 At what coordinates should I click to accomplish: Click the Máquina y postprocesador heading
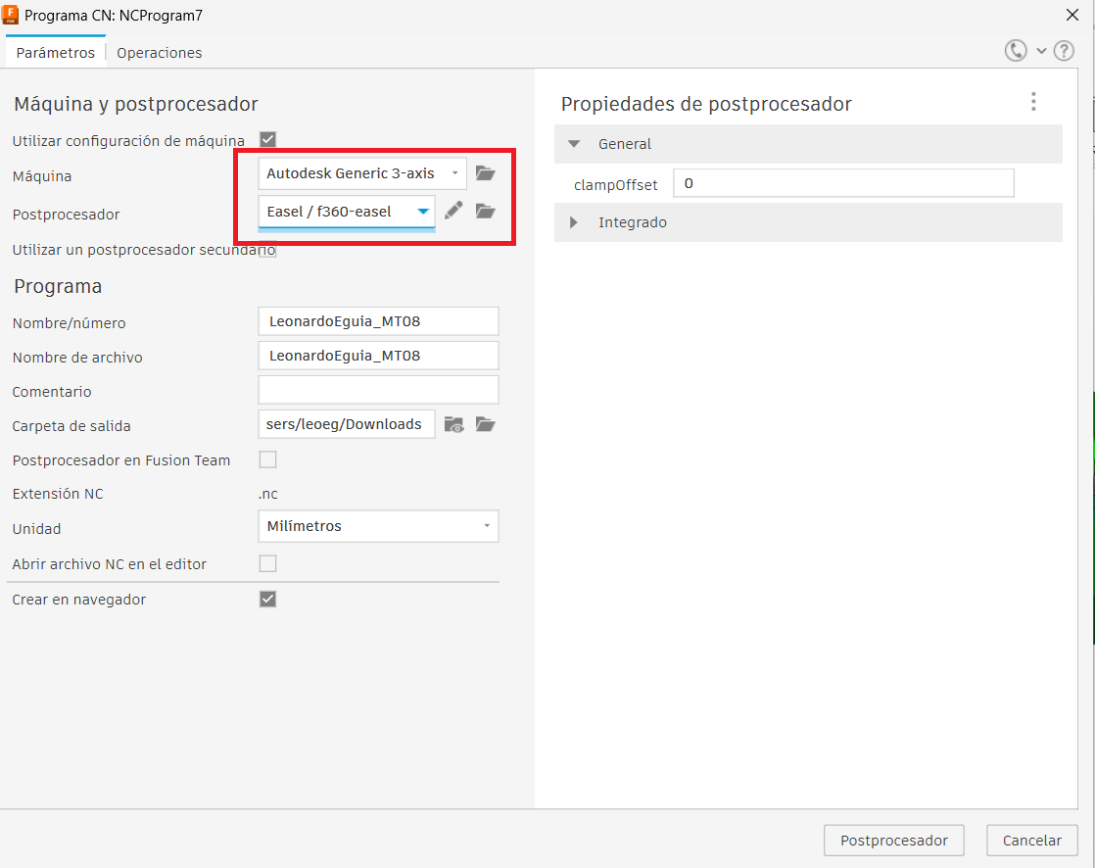click(x=136, y=104)
